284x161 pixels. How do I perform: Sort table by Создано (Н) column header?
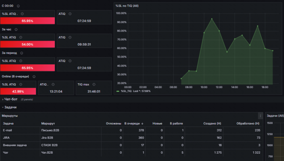212,124
